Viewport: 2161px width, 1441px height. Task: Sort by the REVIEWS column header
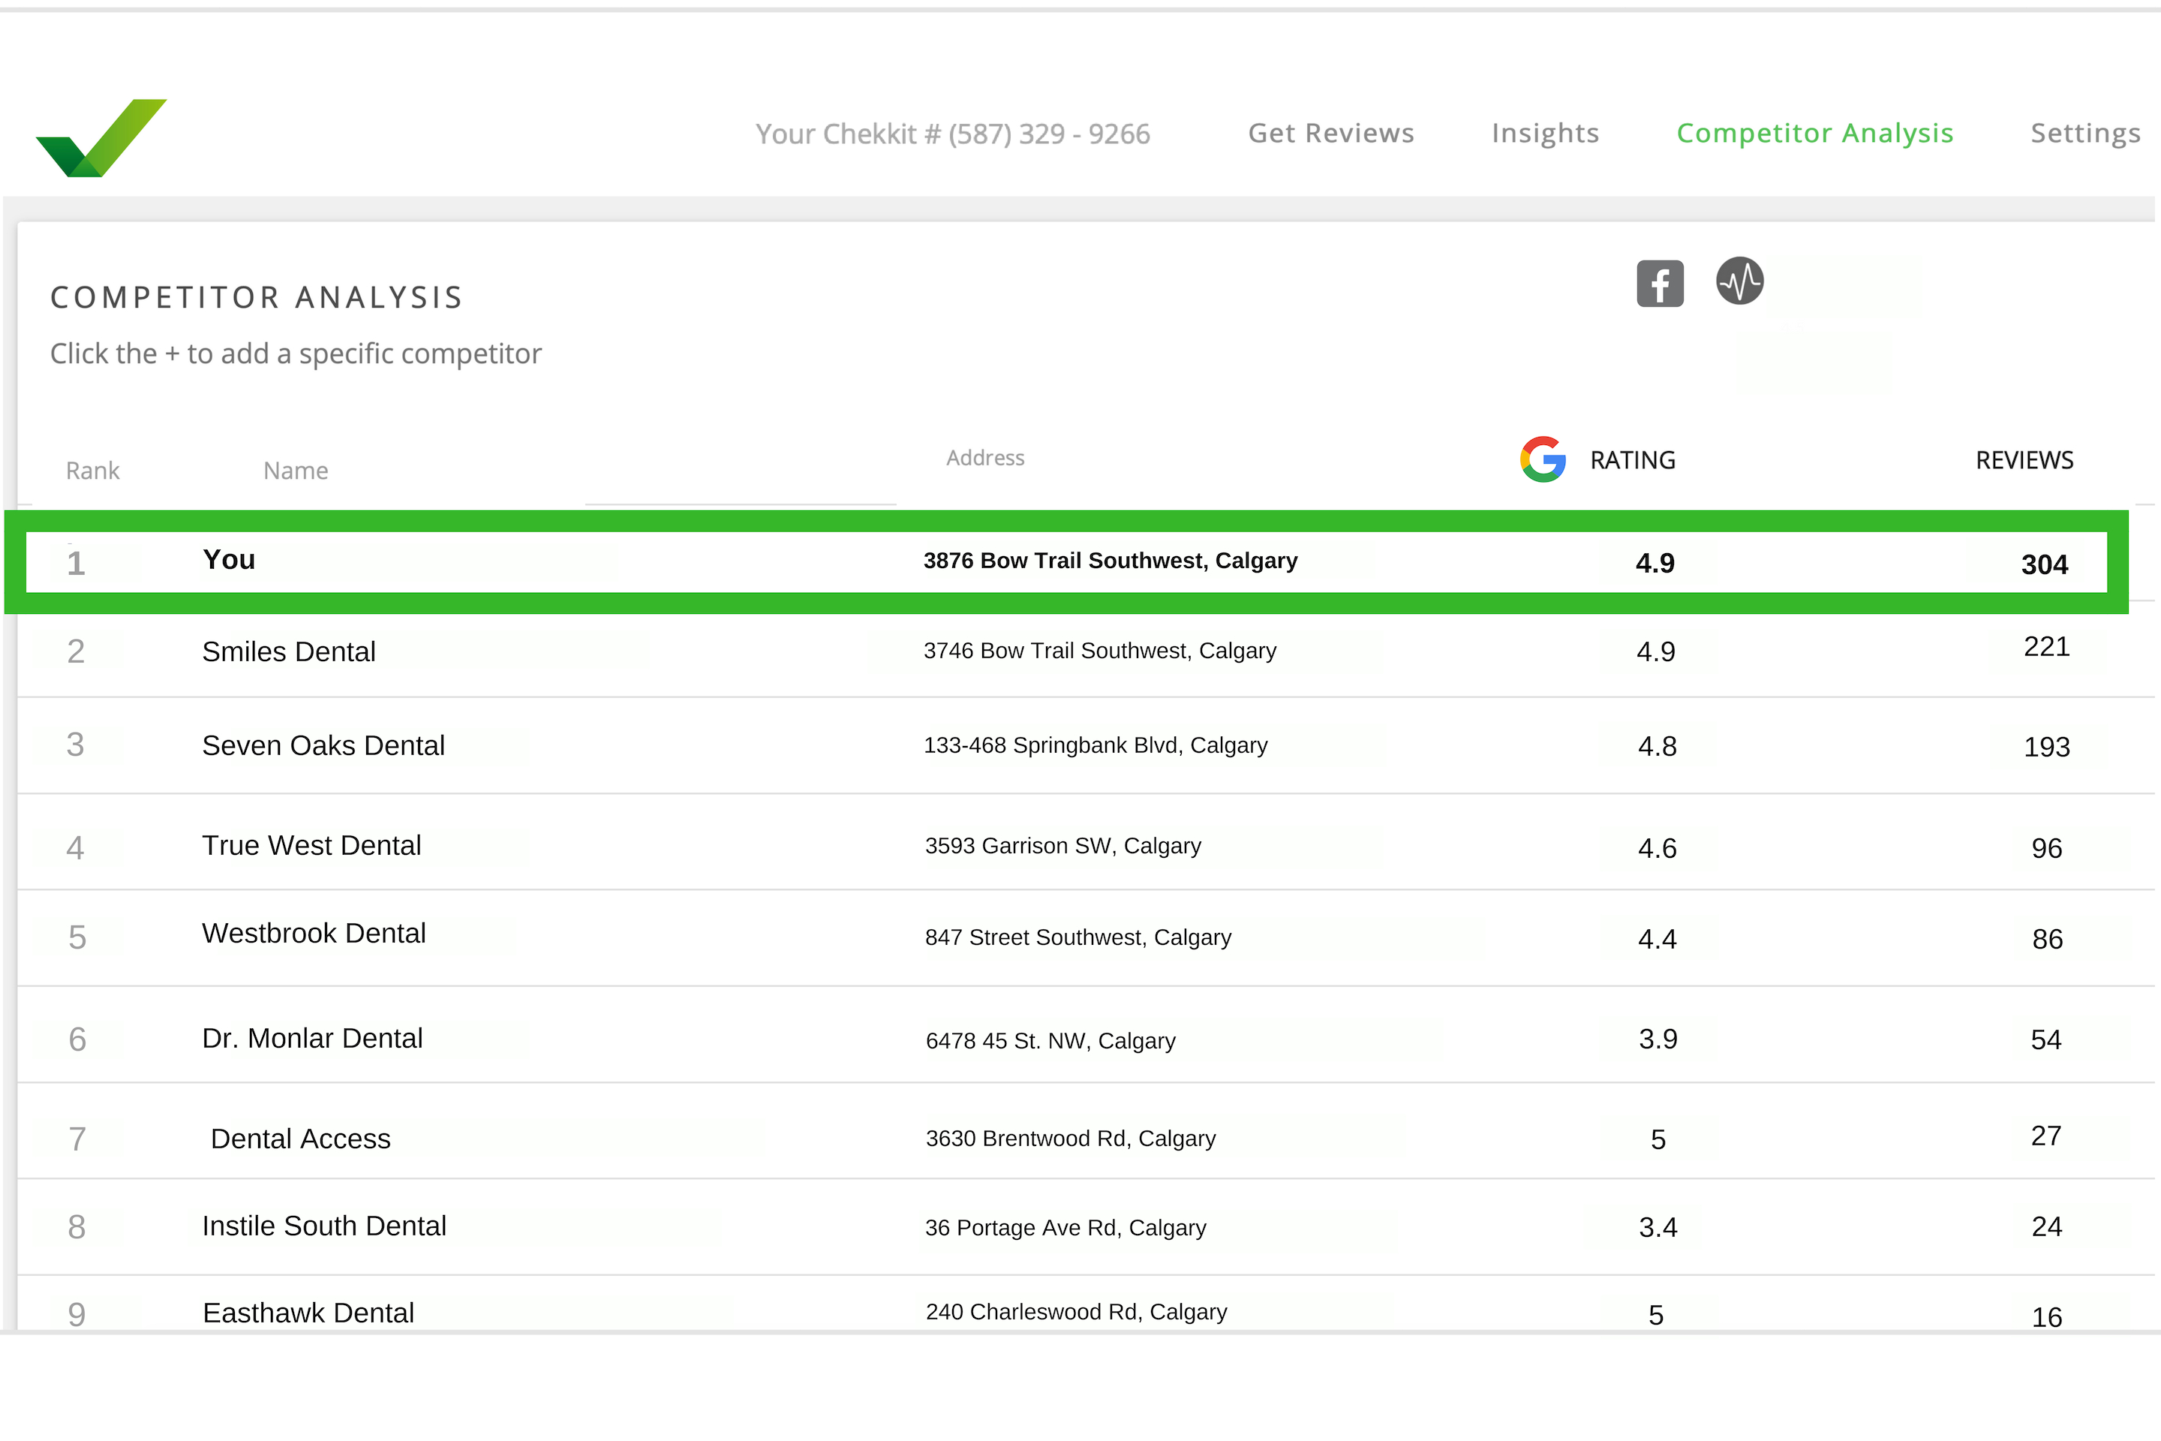(x=2024, y=460)
